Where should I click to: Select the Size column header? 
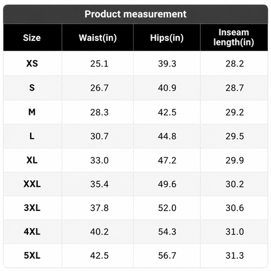[x=32, y=38]
